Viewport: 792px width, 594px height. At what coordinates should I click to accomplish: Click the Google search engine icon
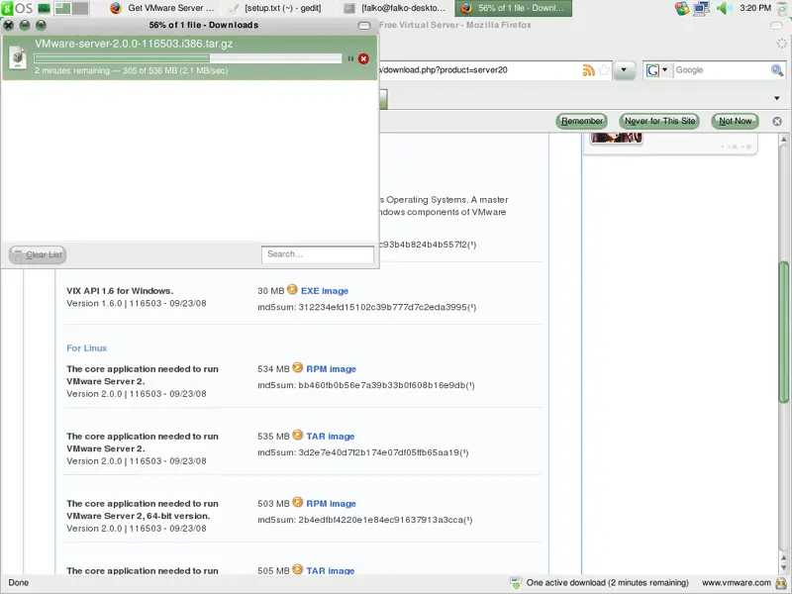tap(652, 70)
